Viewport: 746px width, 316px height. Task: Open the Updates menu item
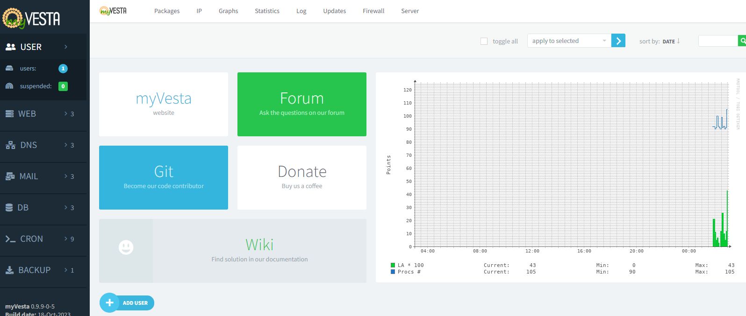(x=335, y=11)
